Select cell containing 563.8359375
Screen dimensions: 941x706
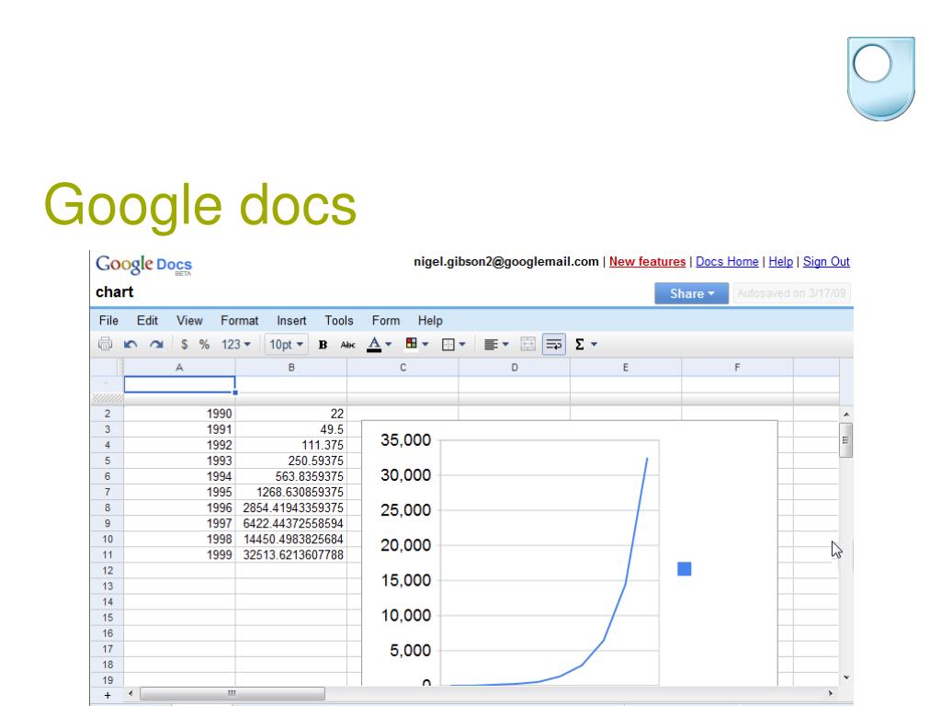[x=291, y=476]
